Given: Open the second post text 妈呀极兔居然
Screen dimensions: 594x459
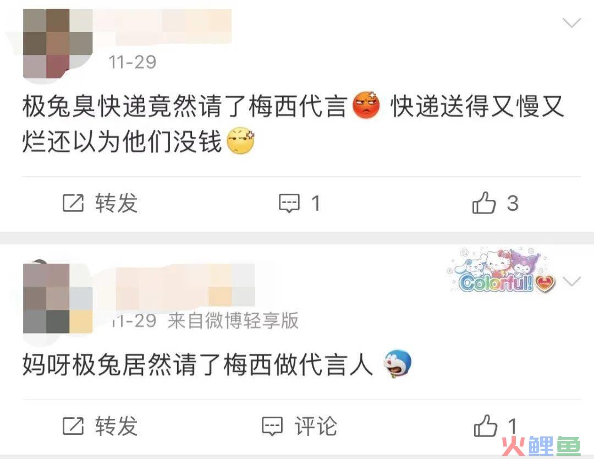Looking at the screenshot, I should (217, 364).
